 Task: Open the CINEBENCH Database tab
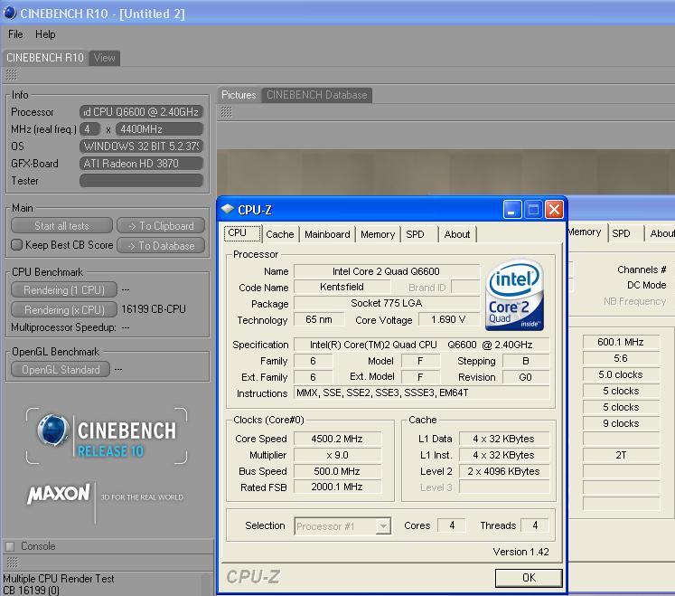317,95
